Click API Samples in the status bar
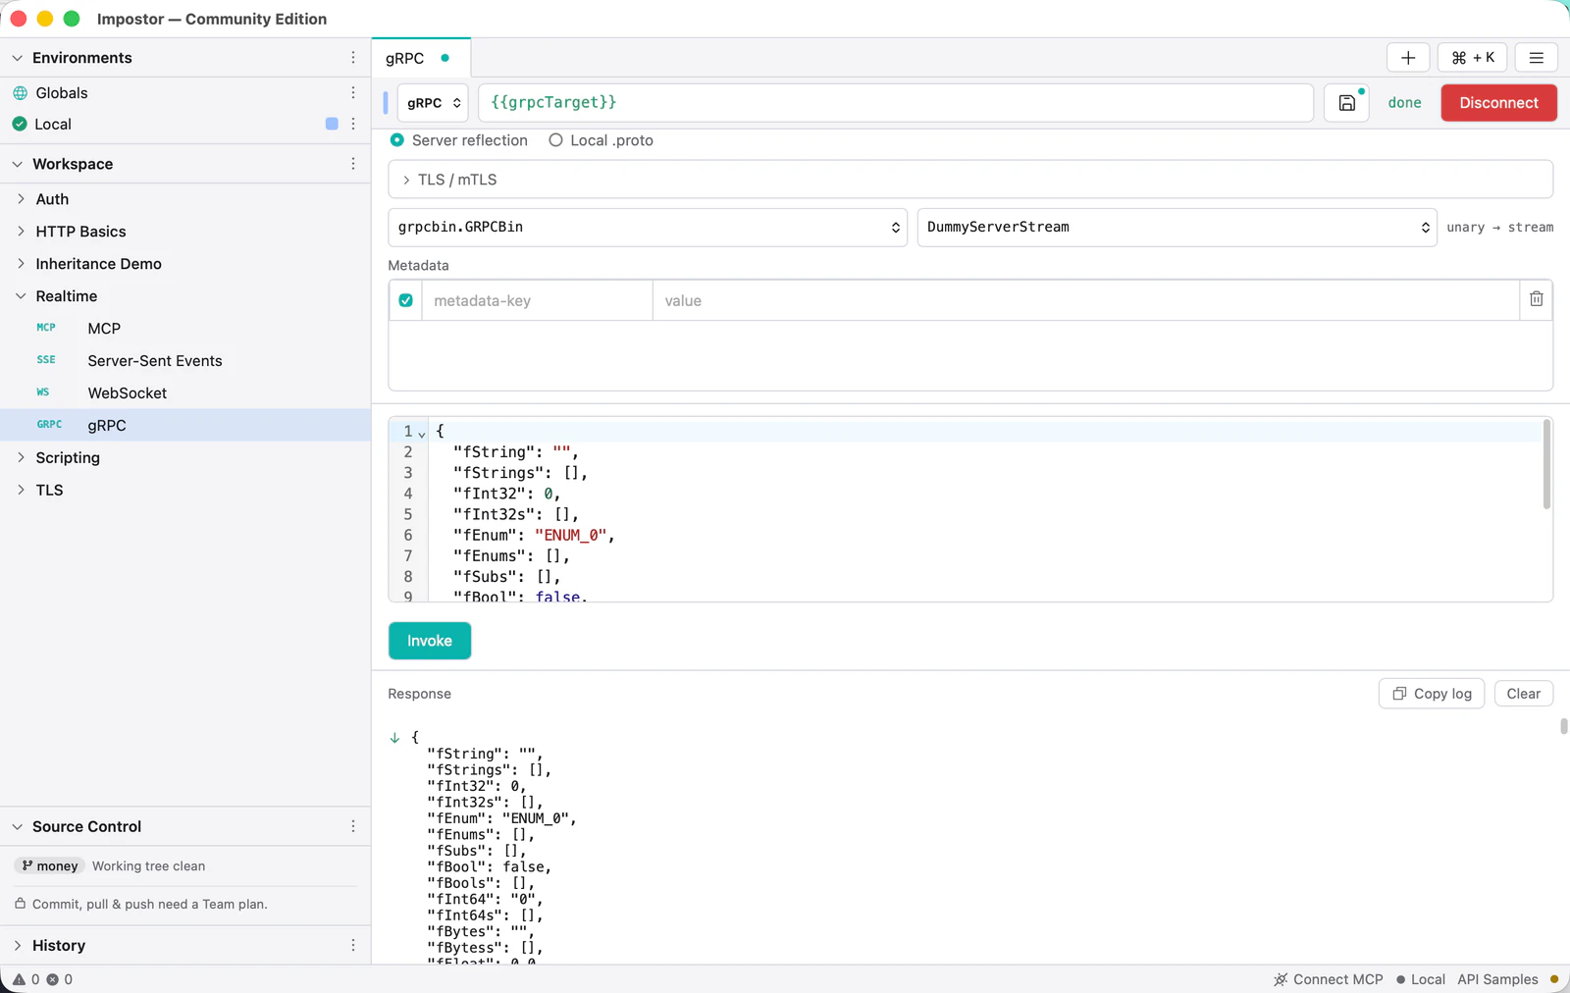Viewport: 1570px width, 993px height. 1497,979
